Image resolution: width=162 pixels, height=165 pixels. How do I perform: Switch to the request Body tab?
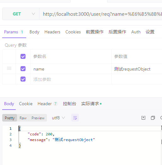[x=34, y=32]
